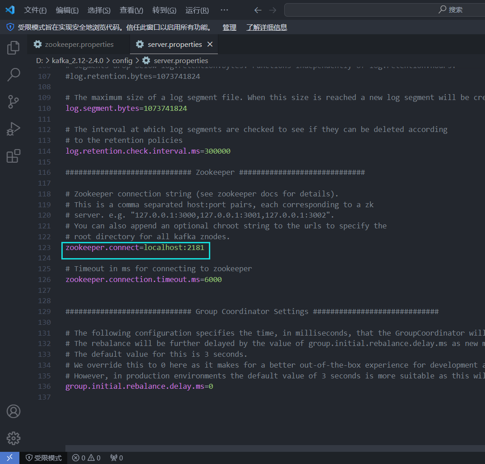Close the server.properties tab
The image size is (485, 464).
click(210, 44)
